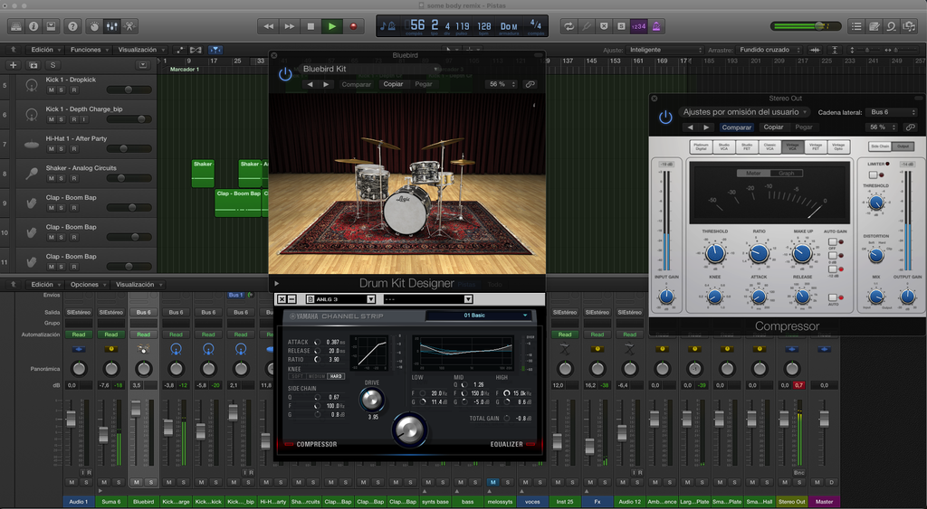The height and width of the screenshot is (509, 927).
Task: Open the Ajuste Inteligente snap dropdown
Action: [x=665, y=50]
